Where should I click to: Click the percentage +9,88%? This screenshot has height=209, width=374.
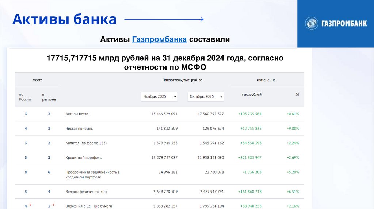293,129
